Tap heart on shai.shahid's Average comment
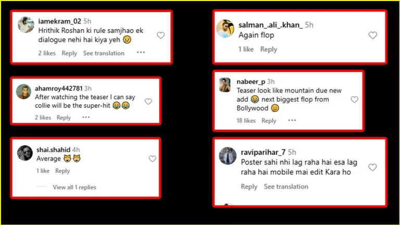This screenshot has width=400, height=225. click(x=153, y=159)
